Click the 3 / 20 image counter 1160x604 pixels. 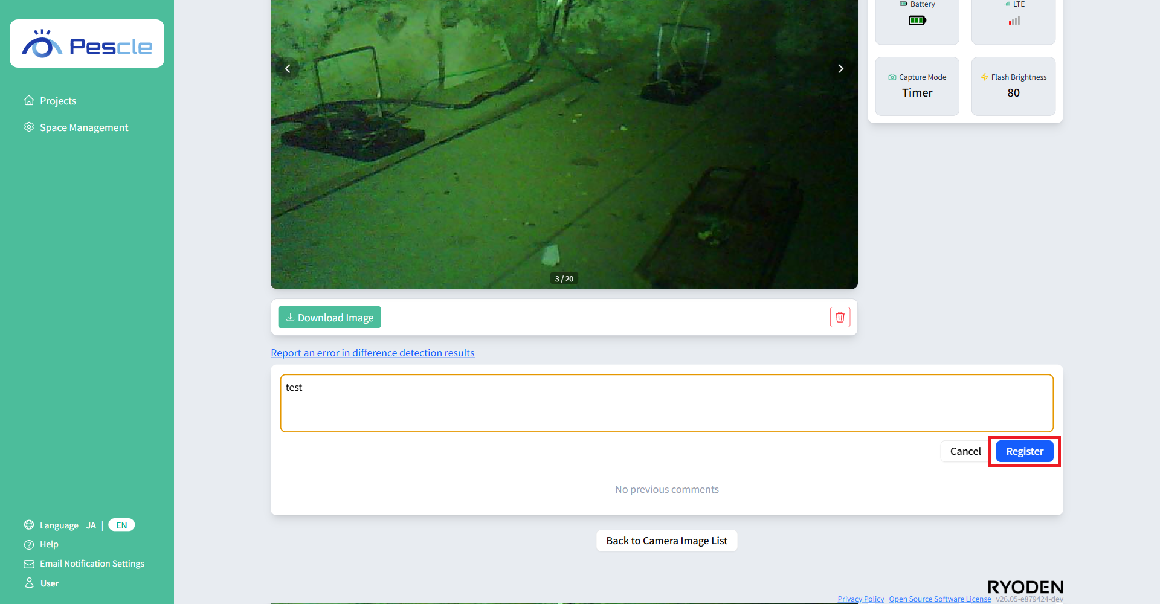point(564,278)
